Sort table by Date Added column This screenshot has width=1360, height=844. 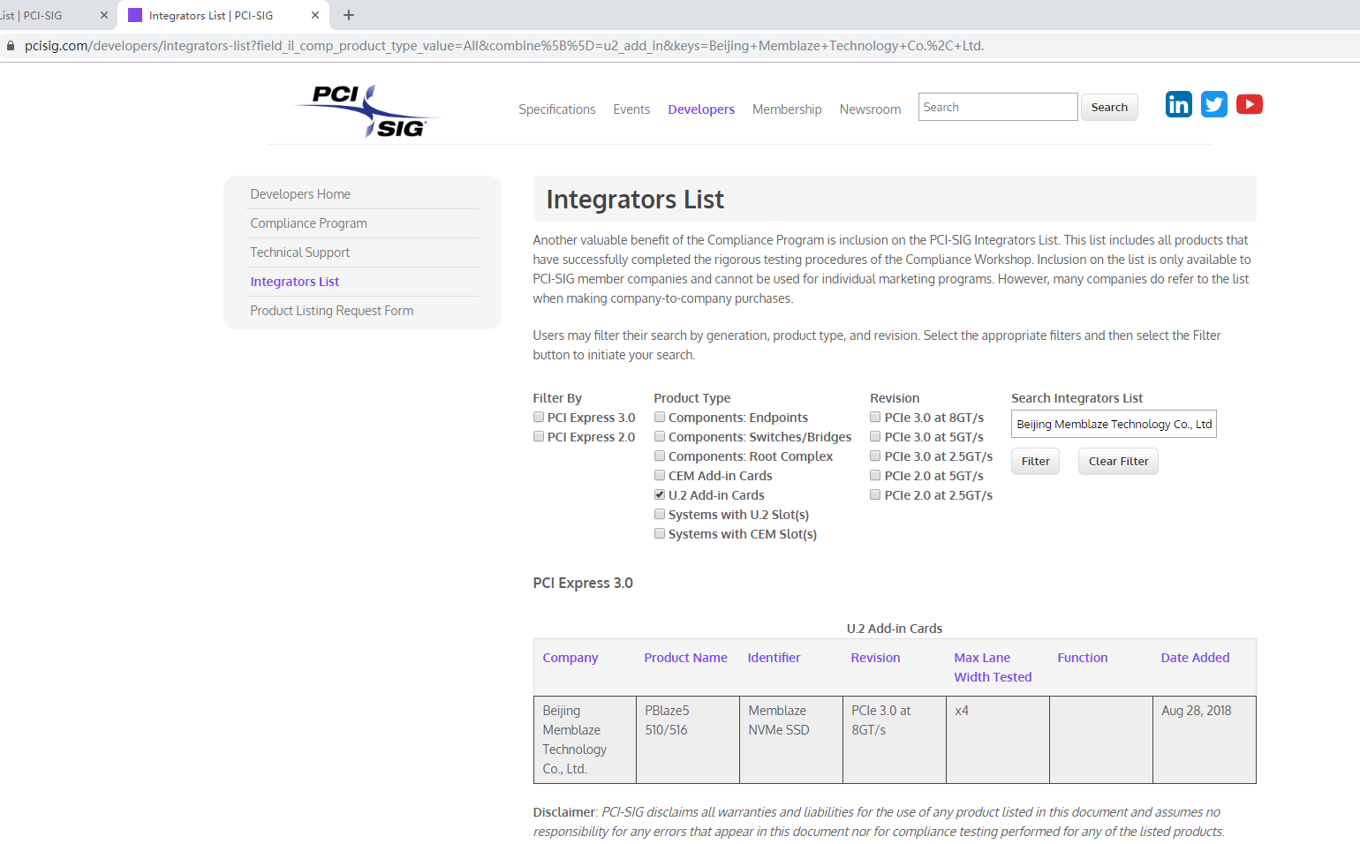click(x=1195, y=658)
